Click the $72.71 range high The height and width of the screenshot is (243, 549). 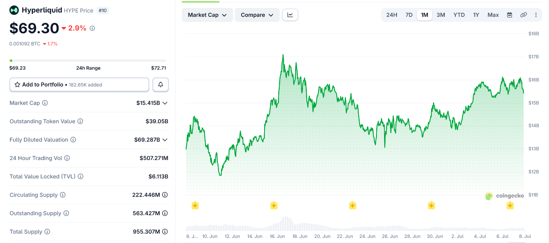159,68
